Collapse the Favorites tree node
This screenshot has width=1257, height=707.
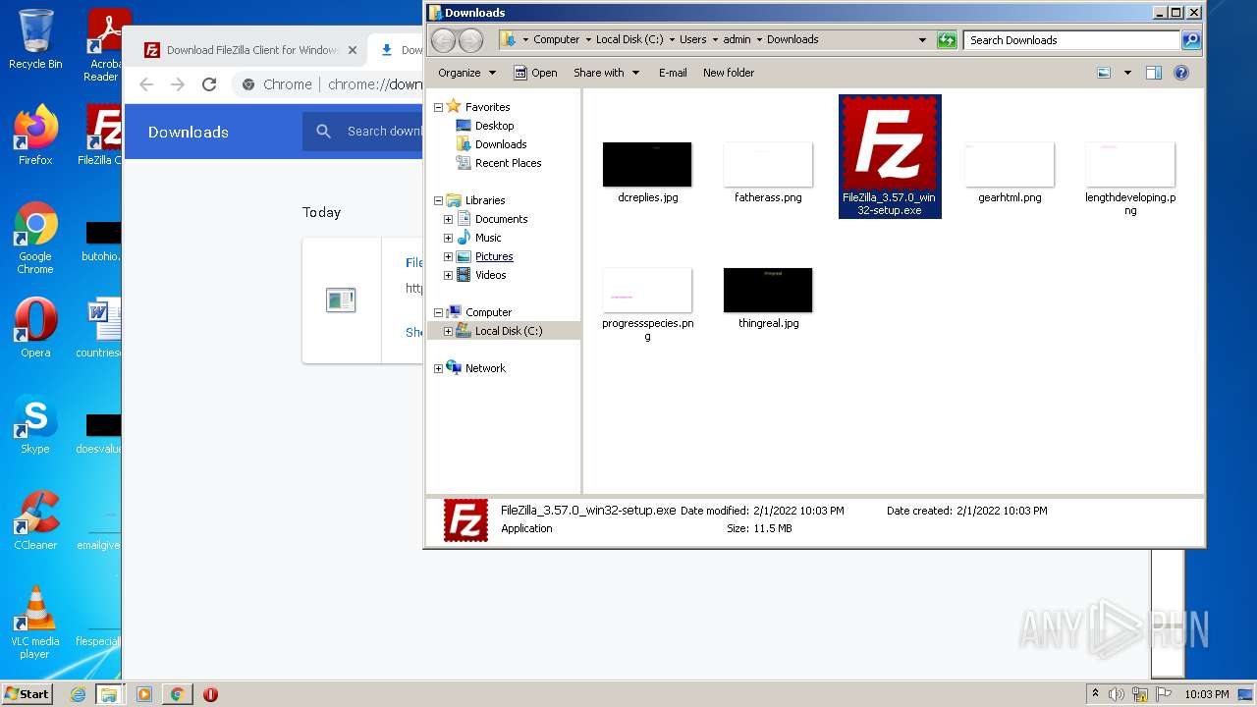(438, 107)
